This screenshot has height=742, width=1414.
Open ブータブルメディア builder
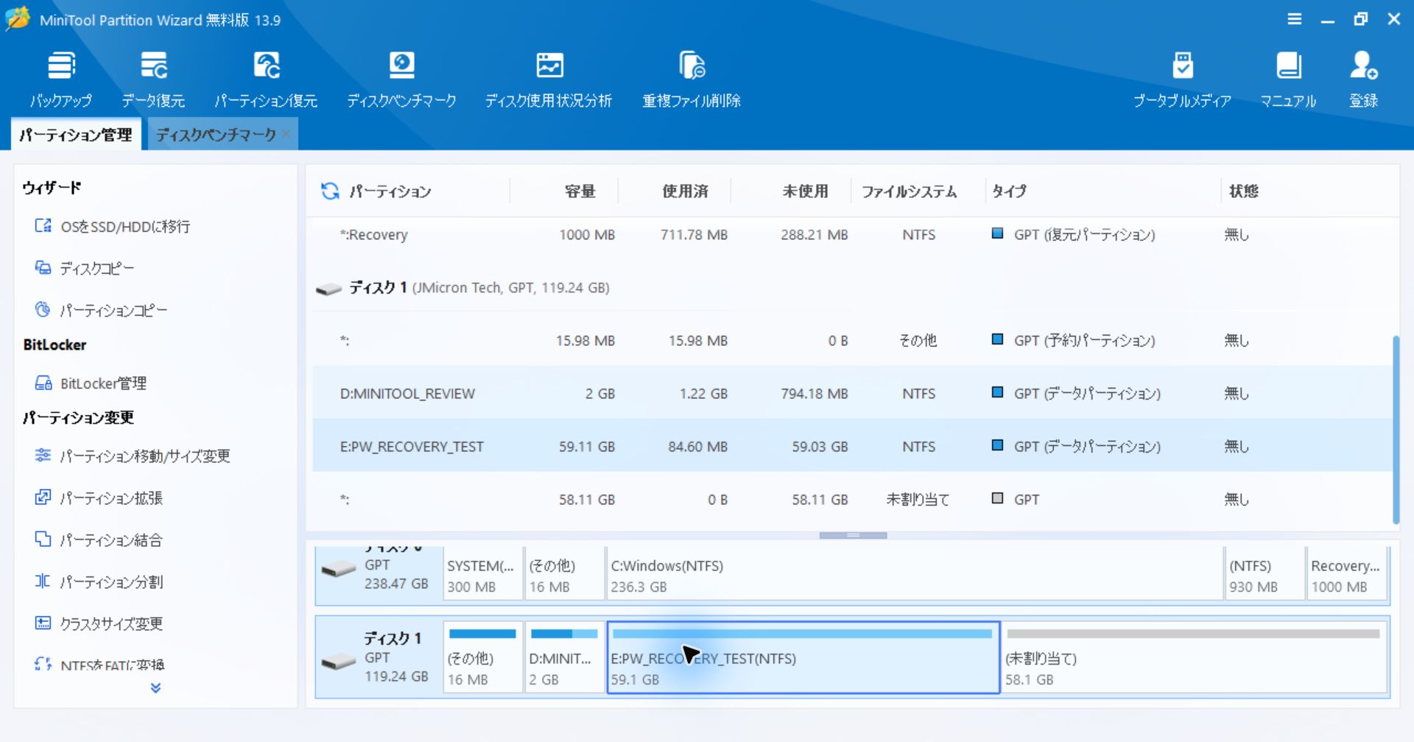coord(1182,79)
